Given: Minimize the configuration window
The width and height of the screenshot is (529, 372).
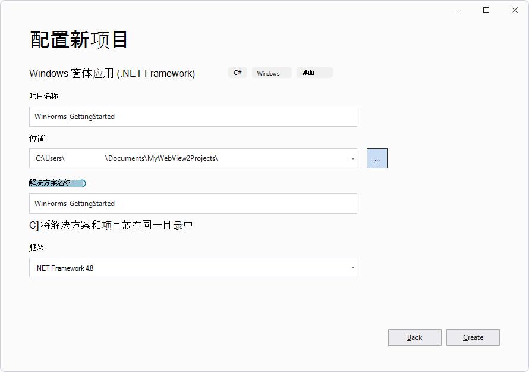Looking at the screenshot, I should click(456, 10).
